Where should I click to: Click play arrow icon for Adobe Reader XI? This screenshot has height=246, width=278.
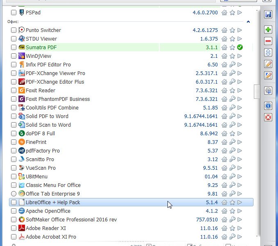pos(240,228)
